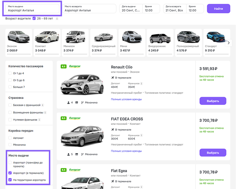Click Выбрать for FIAT EGEA CROSS
The image size is (236, 189).
pyautogui.click(x=213, y=153)
